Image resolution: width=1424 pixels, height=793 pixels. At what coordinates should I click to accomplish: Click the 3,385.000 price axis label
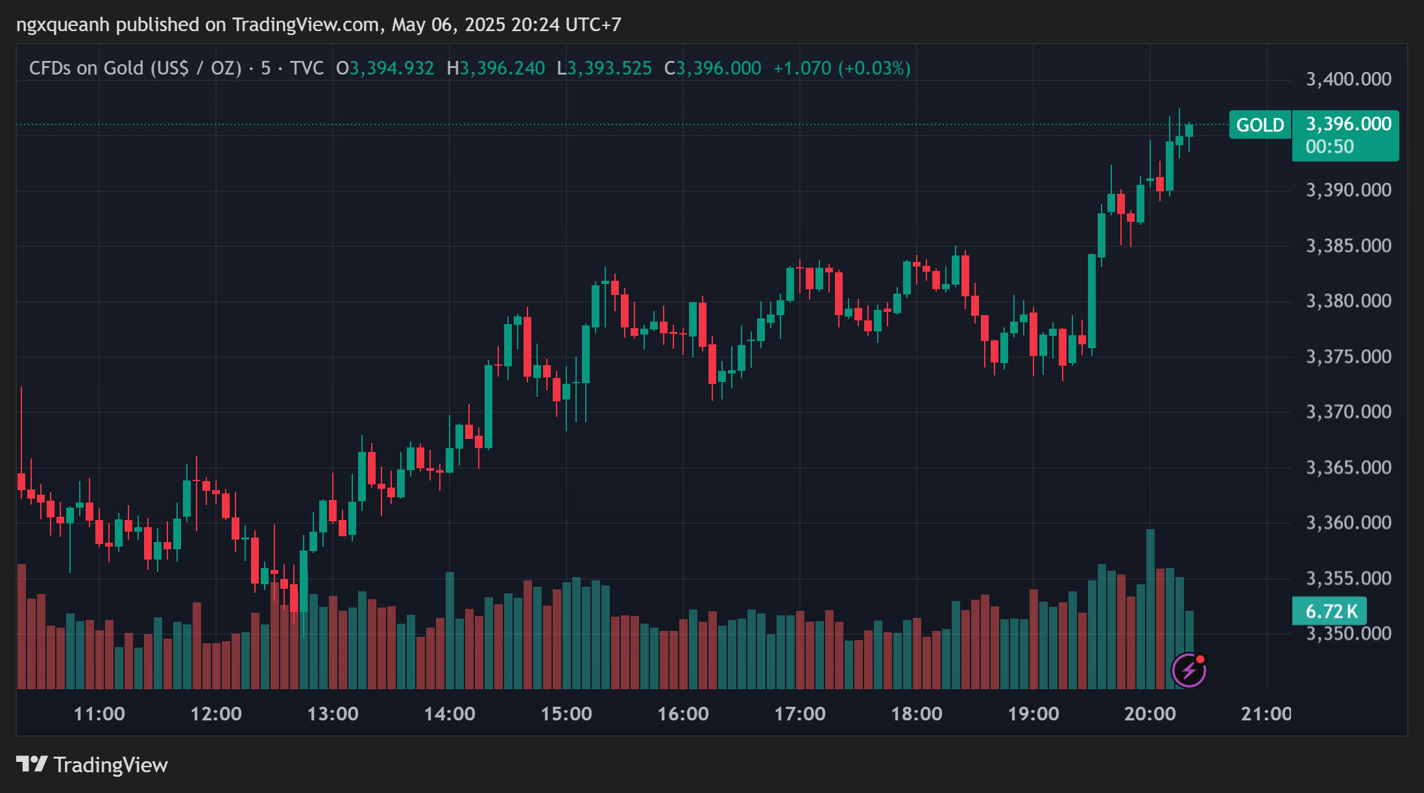(x=1349, y=246)
